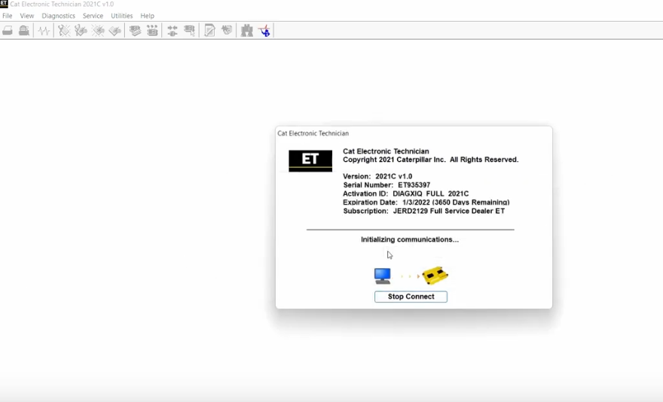Viewport: 663px width, 402px height.
Task: Open Active Event Codes toolbar icon
Action: click(x=98, y=30)
